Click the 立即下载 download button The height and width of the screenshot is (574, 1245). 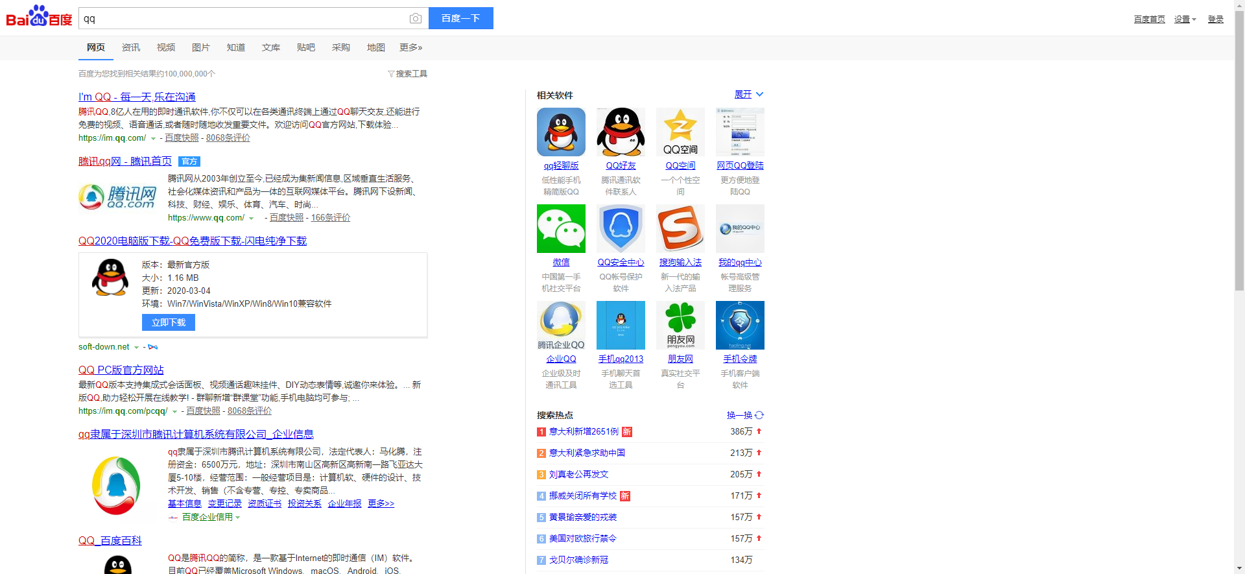point(169,322)
